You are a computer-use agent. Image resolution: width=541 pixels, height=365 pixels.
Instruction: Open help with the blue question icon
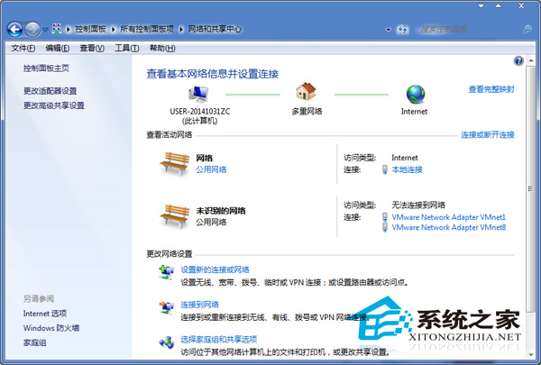coord(518,61)
